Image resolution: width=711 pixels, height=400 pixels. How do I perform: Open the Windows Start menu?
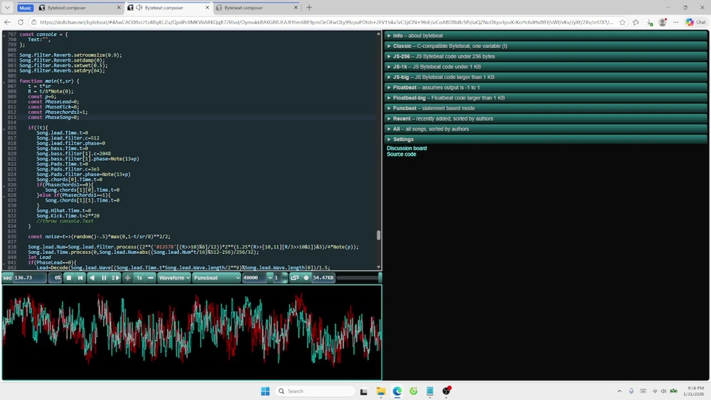pos(265,391)
